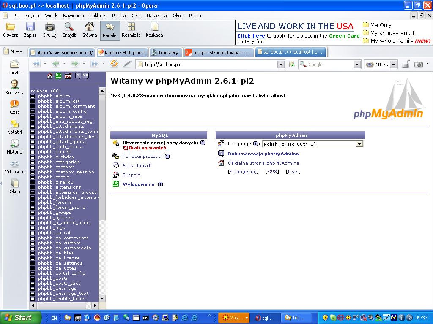
Task: Open the phpbb_forums table in tree
Action: pos(55,202)
